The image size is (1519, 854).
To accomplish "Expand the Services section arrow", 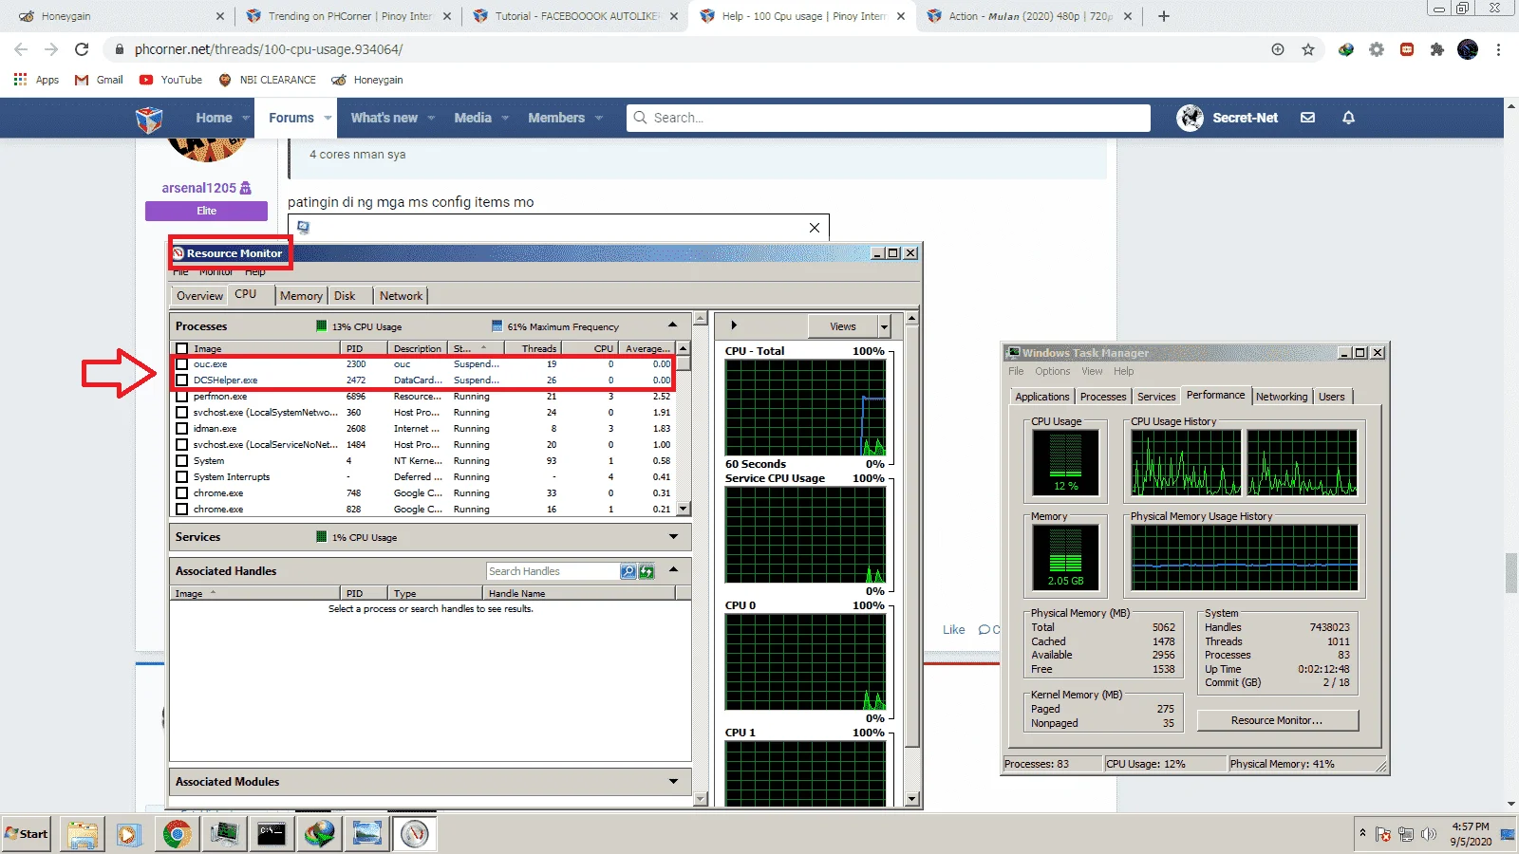I will pyautogui.click(x=673, y=537).
